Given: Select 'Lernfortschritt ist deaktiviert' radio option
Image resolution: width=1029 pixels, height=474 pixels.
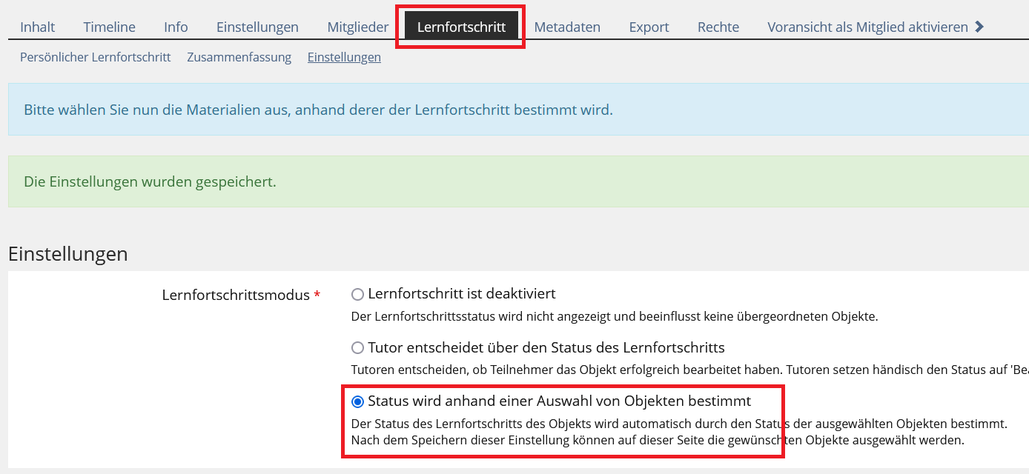Looking at the screenshot, I should tap(358, 294).
